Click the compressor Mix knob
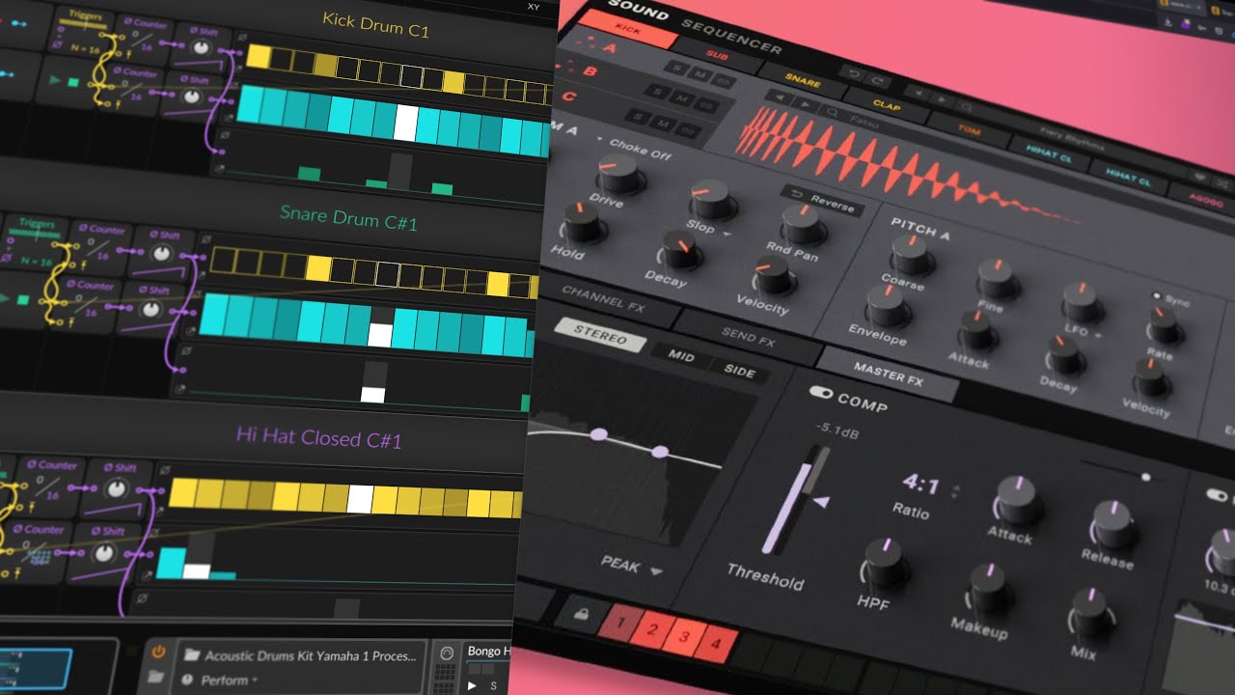Screen dimensions: 1235x695 [x=1090, y=611]
